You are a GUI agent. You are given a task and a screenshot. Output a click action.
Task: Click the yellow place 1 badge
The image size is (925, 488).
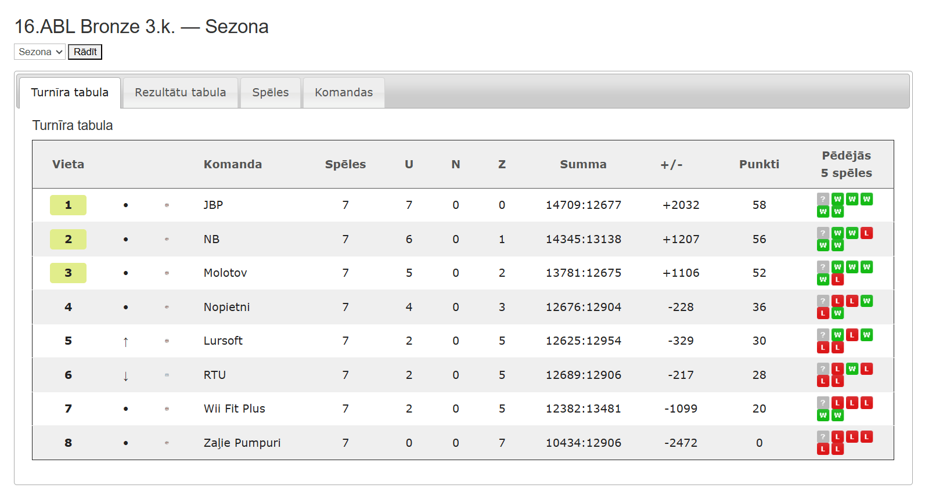[68, 205]
